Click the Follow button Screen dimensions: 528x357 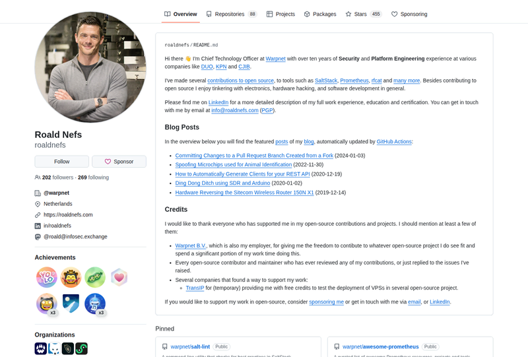tap(61, 162)
